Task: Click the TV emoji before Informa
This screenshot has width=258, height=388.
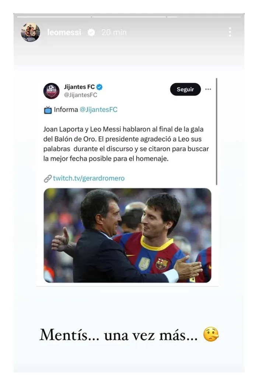Action: (48, 110)
